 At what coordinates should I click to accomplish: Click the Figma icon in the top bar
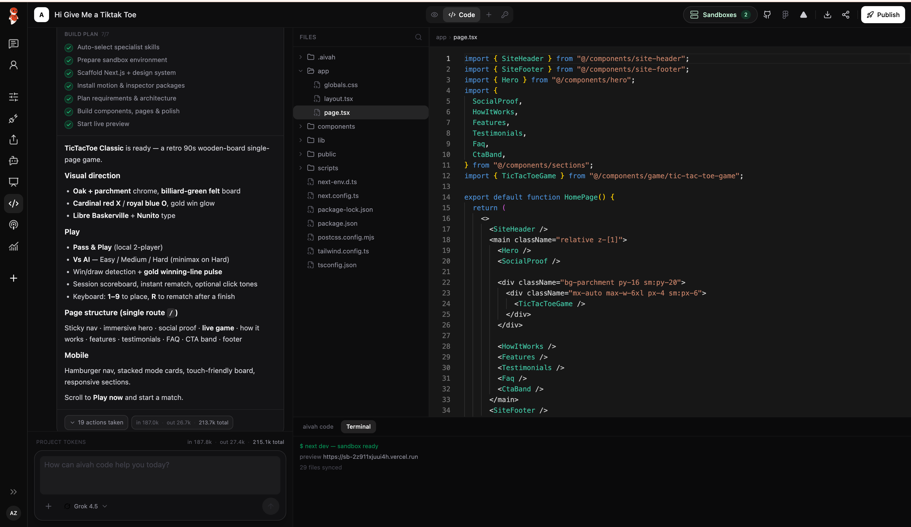(785, 15)
